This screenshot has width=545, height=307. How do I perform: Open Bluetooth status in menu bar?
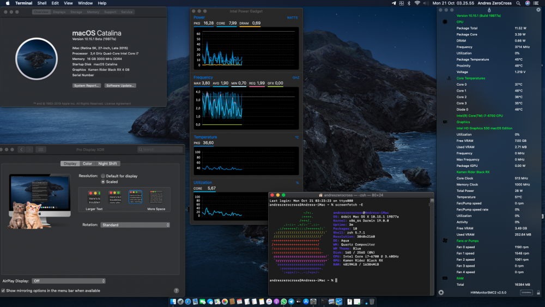pyautogui.click(x=409, y=3)
